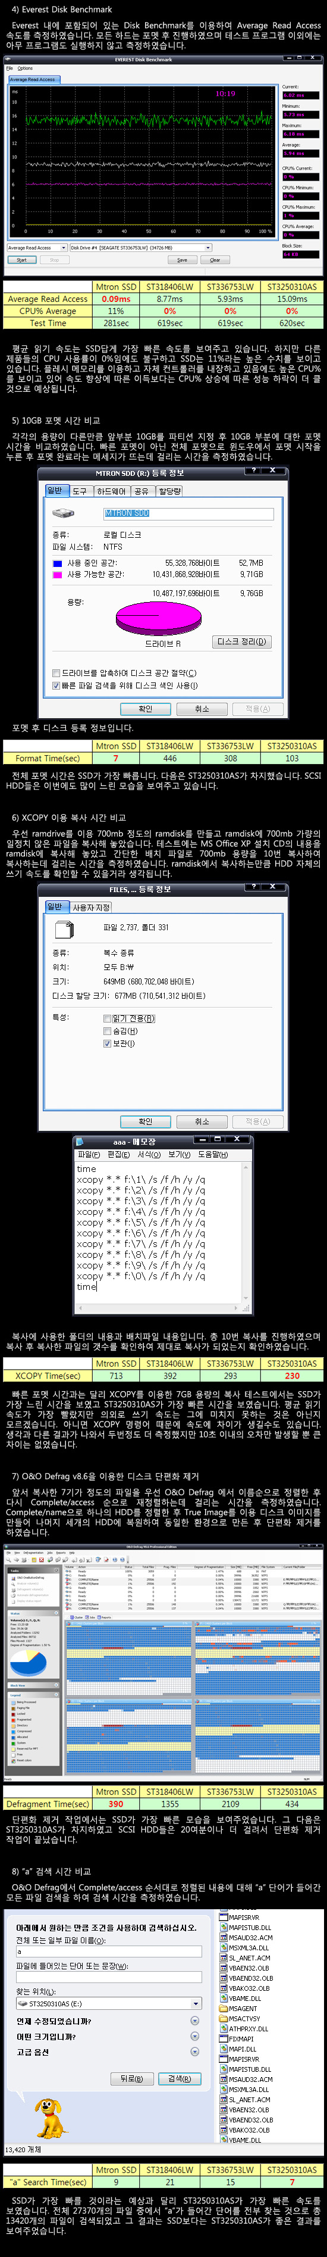Click the file name search input field
327x2257 pixels.
109,1952
